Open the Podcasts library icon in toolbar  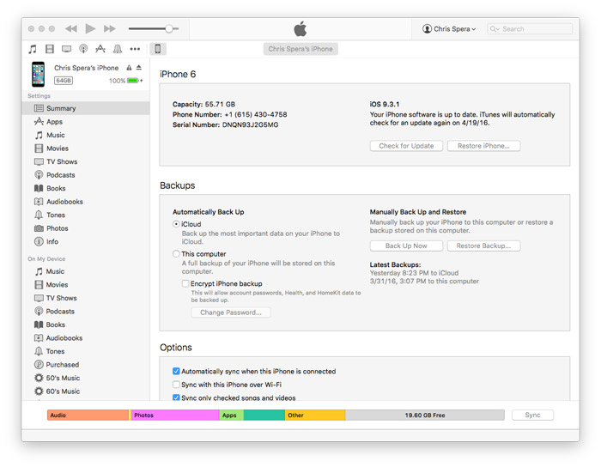coord(83,49)
